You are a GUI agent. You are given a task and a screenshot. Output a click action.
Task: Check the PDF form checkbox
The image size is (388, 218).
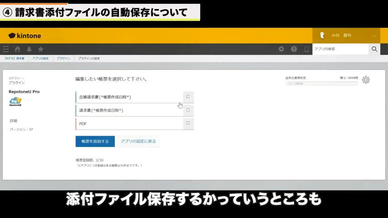click(188, 123)
